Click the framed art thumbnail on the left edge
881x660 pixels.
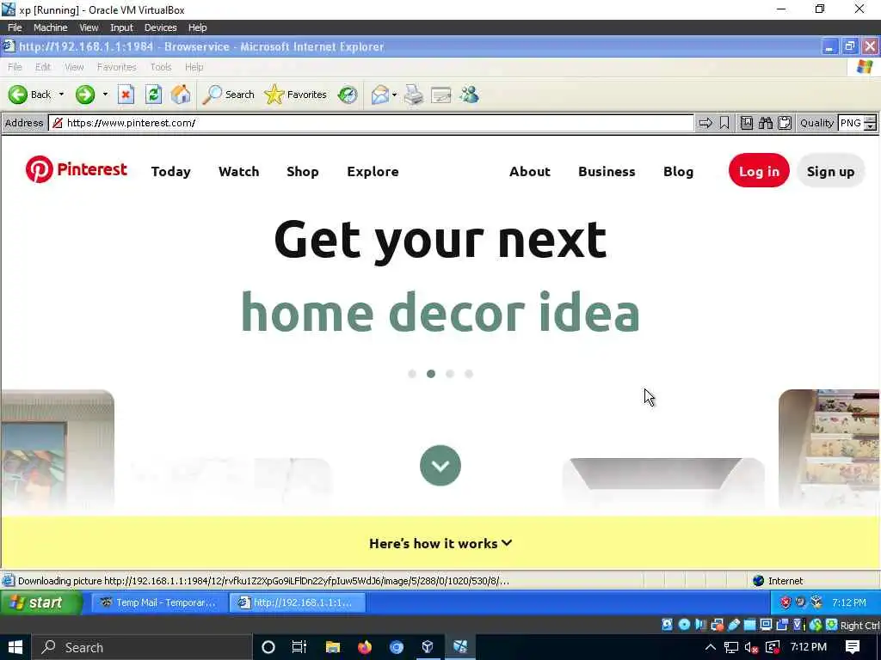(x=58, y=450)
